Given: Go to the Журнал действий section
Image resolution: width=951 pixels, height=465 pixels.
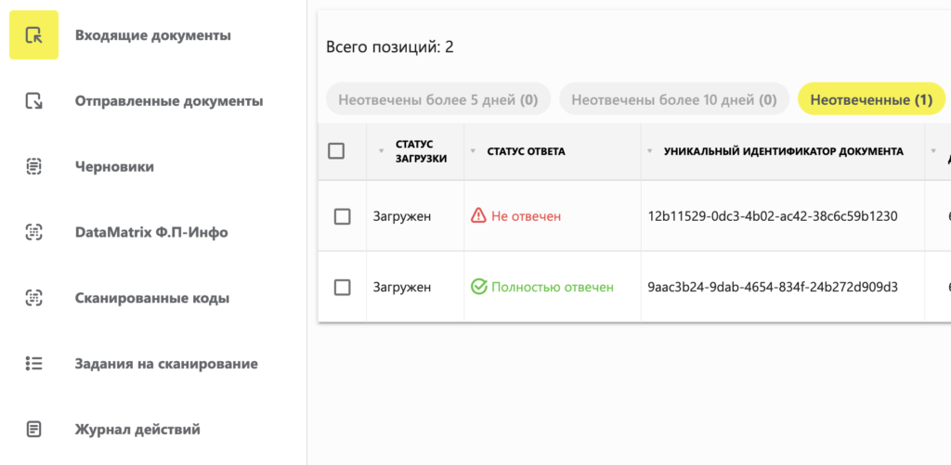Looking at the screenshot, I should coord(137,429).
